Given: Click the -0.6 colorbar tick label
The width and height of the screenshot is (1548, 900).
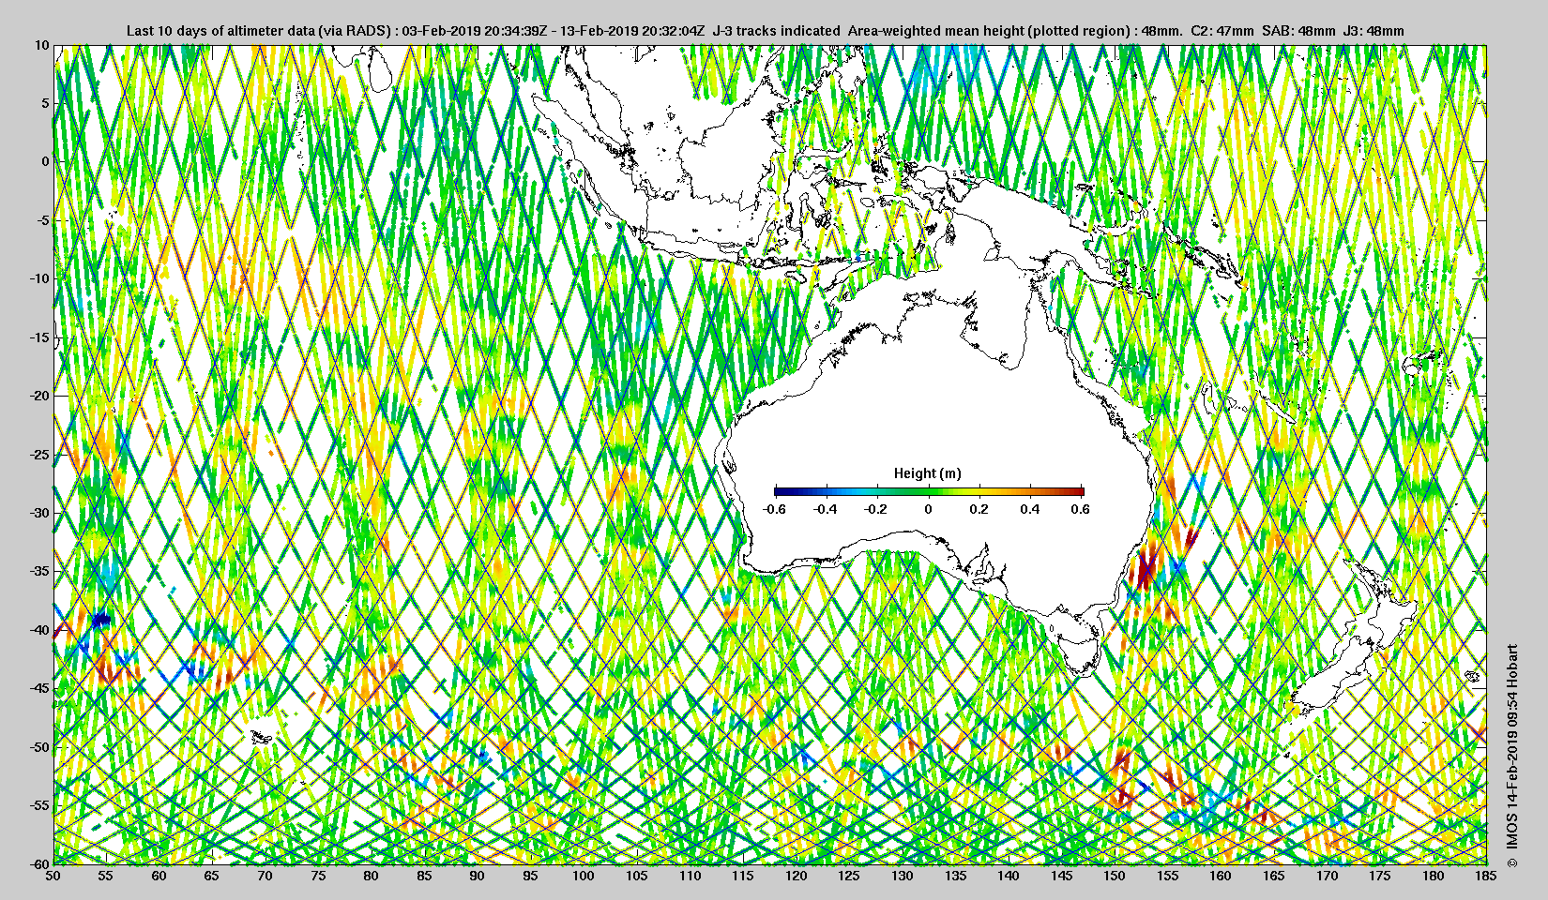Looking at the screenshot, I should click(x=774, y=510).
